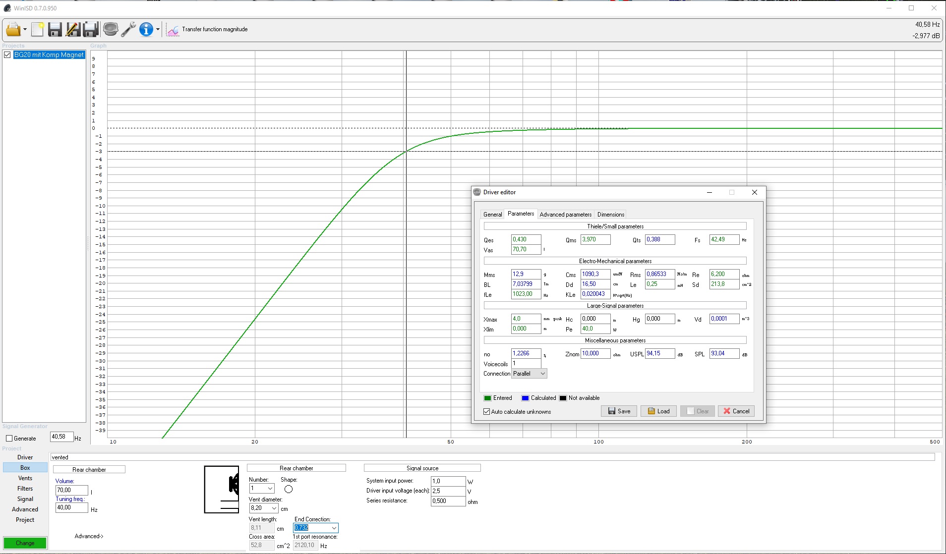Click the Tuning freq. input field
The height and width of the screenshot is (554, 946).
71,508
